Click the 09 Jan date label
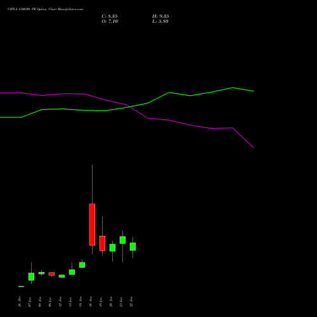 coord(50,302)
